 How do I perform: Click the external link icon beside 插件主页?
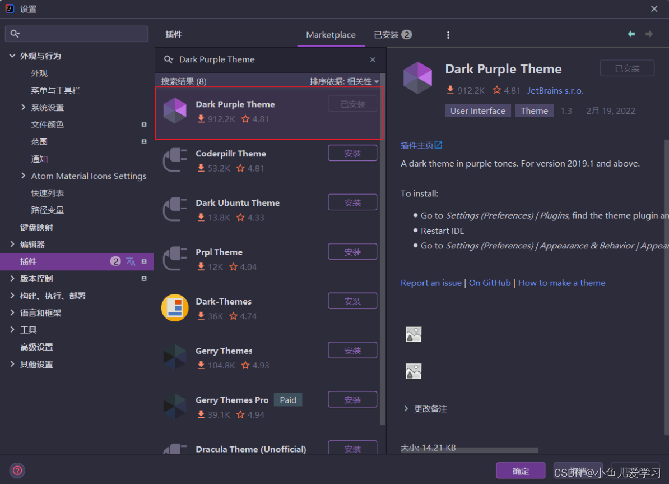(x=439, y=145)
